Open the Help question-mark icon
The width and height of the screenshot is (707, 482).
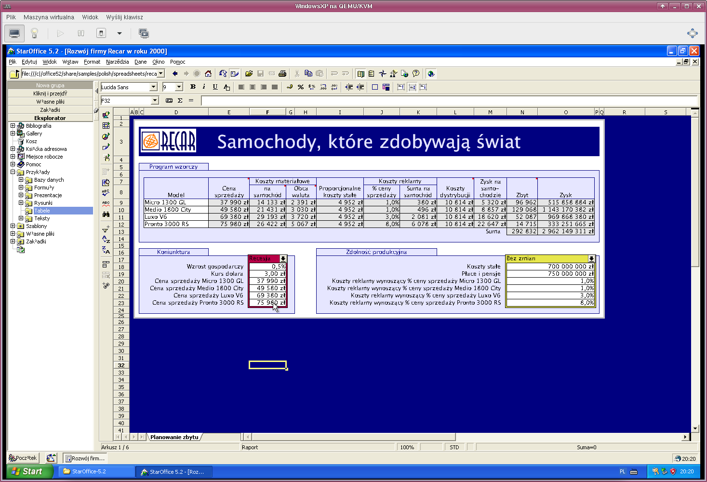point(416,74)
